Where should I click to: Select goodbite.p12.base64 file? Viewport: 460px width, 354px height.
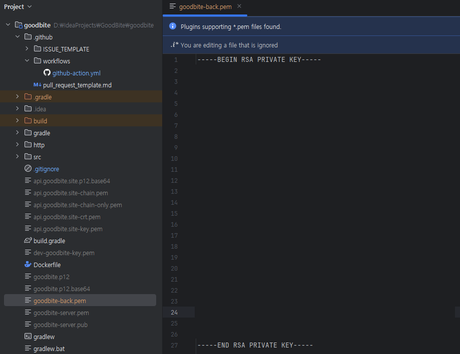pos(62,289)
